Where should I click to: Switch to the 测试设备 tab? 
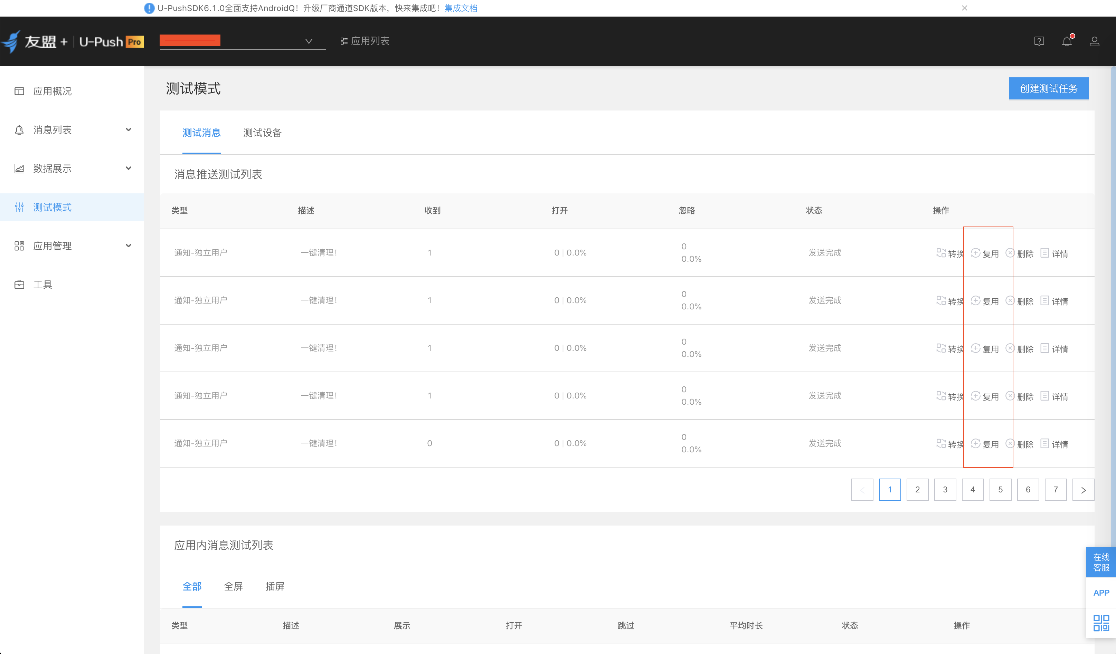[262, 133]
